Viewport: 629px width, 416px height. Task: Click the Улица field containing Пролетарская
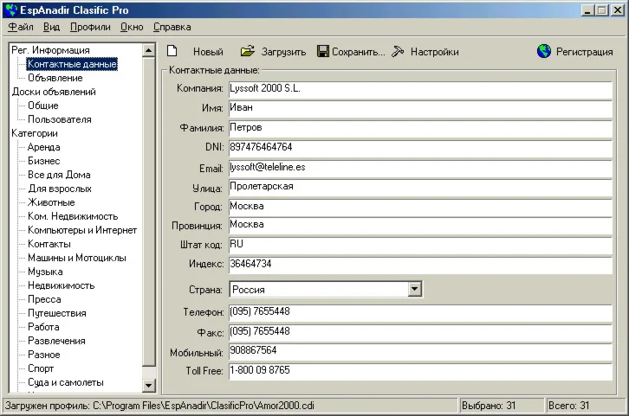420,189
